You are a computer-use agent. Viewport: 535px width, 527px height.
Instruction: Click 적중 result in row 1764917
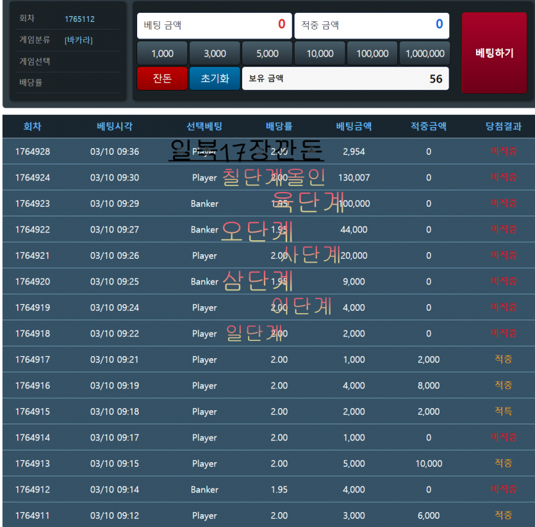click(x=504, y=359)
